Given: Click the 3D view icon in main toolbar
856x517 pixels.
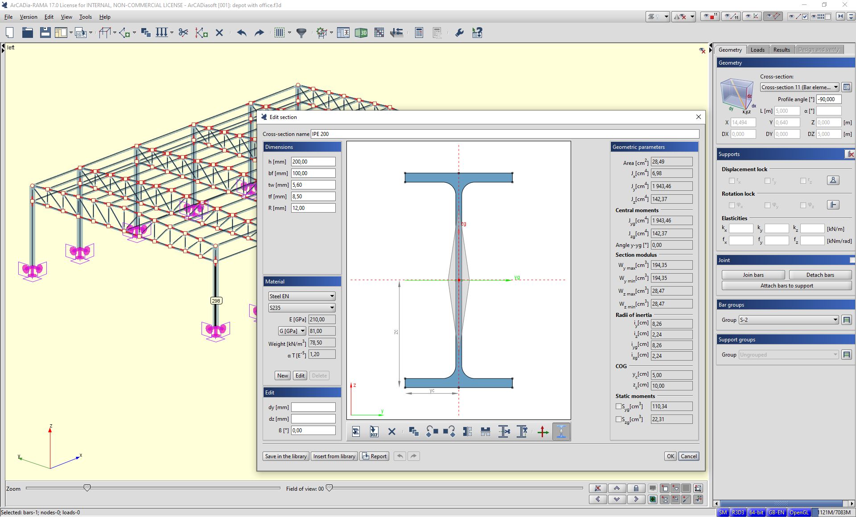Looking at the screenshot, I should point(361,33).
